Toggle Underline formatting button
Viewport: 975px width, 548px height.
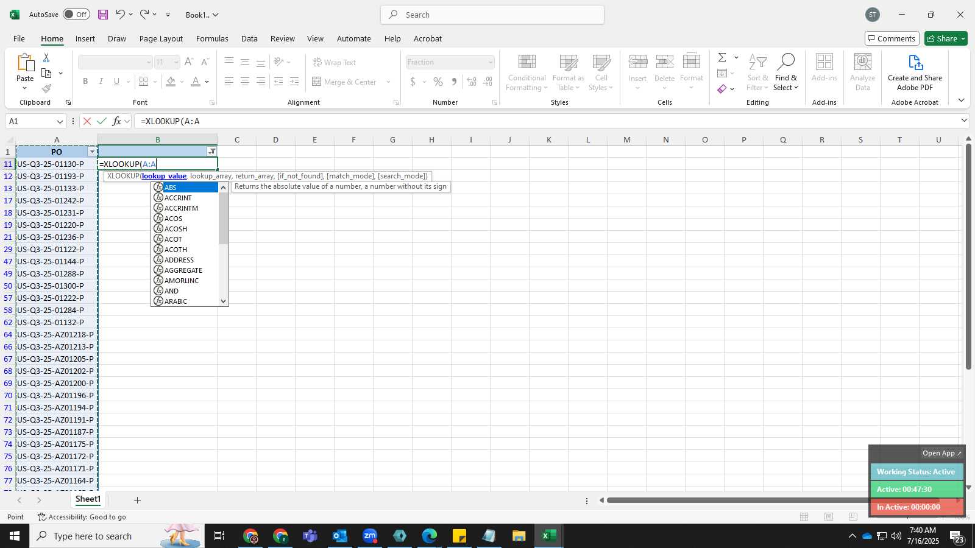[116, 82]
